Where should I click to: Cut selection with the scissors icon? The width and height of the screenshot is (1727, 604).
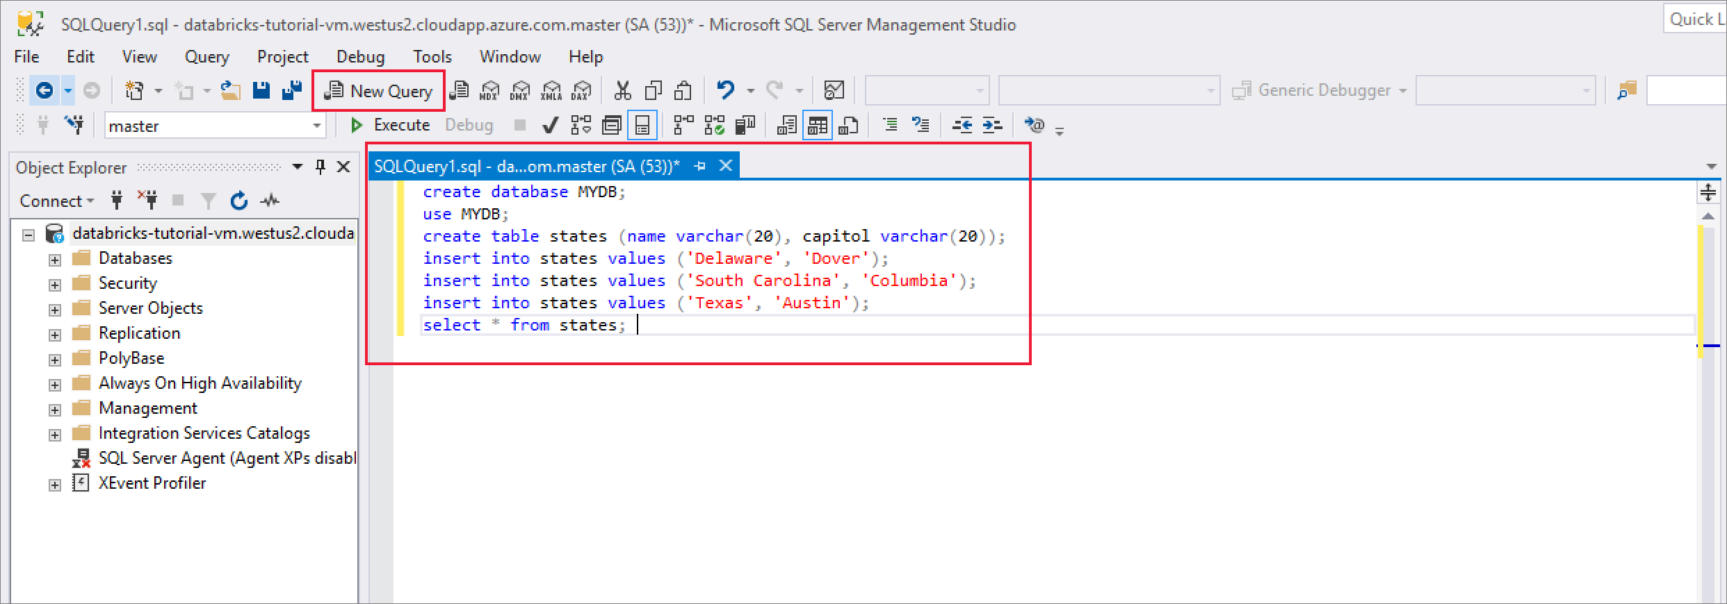pyautogui.click(x=622, y=90)
